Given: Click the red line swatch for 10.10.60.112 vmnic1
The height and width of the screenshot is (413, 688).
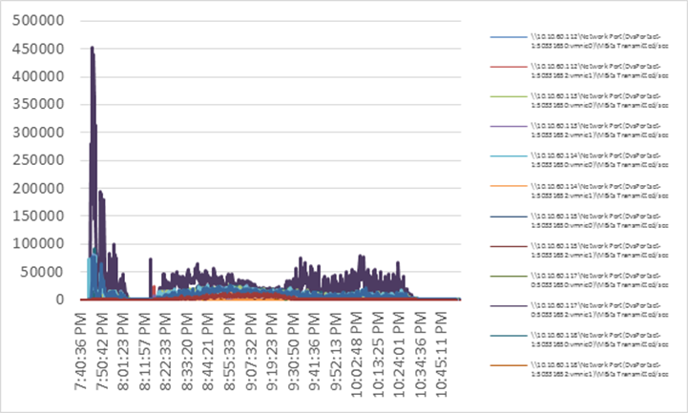Looking at the screenshot, I should coord(509,67).
